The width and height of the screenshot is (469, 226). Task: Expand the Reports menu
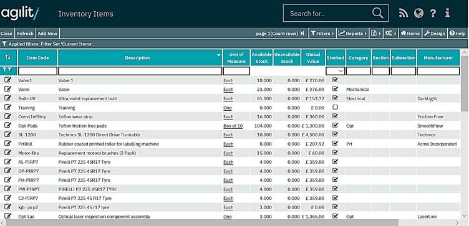point(353,34)
